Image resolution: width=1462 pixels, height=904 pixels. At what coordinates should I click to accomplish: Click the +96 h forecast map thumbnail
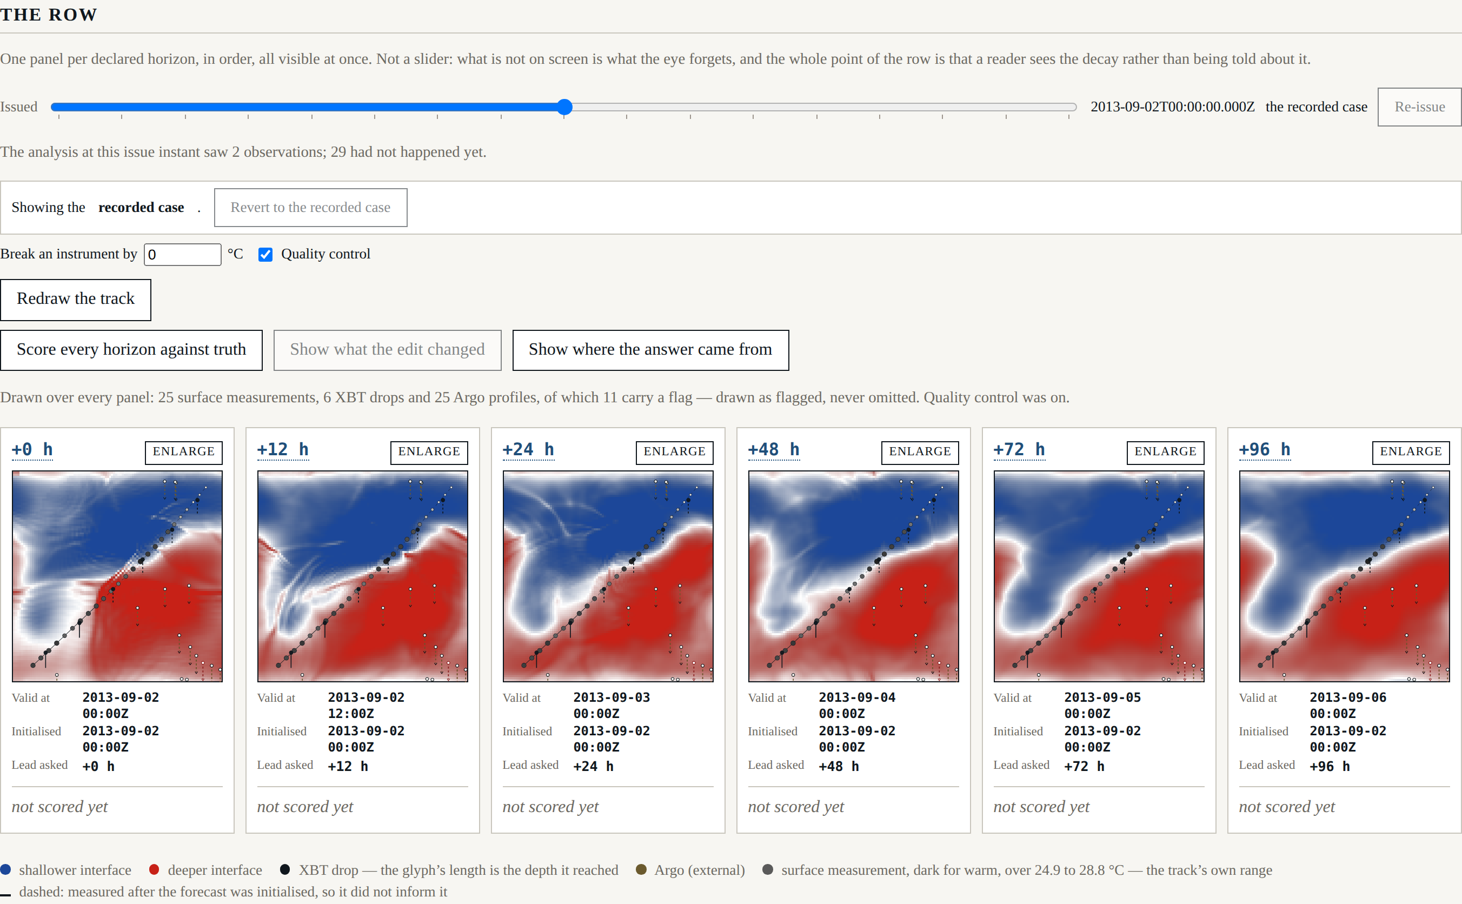coord(1345,576)
